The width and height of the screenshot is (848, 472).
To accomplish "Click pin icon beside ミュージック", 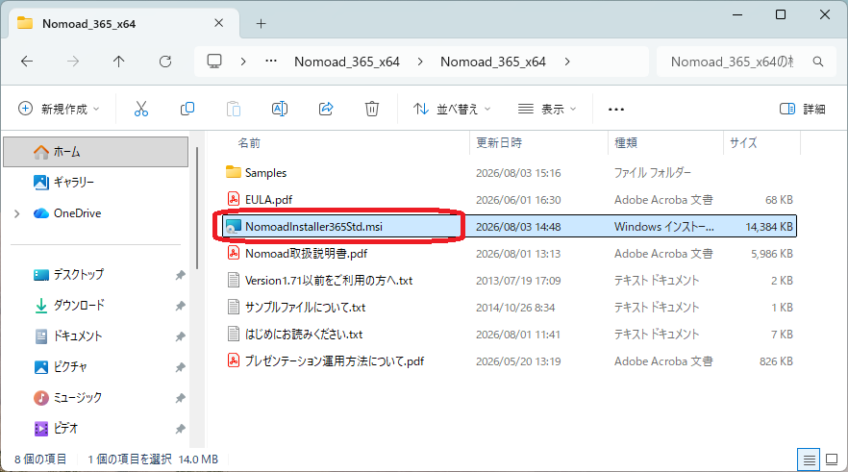I will pyautogui.click(x=180, y=398).
